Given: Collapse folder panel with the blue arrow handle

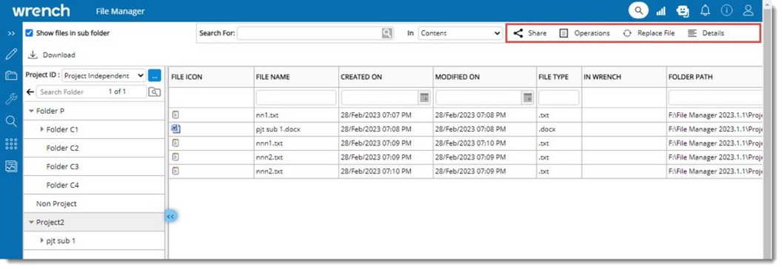Looking at the screenshot, I should coord(170,217).
